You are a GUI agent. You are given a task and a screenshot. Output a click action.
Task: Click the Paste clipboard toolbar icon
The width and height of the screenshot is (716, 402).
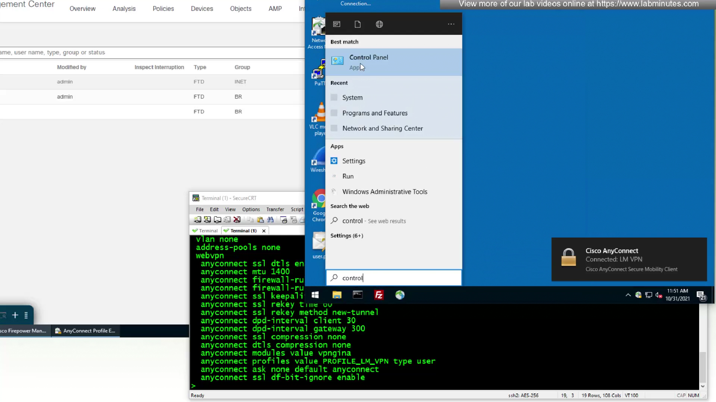(260, 220)
